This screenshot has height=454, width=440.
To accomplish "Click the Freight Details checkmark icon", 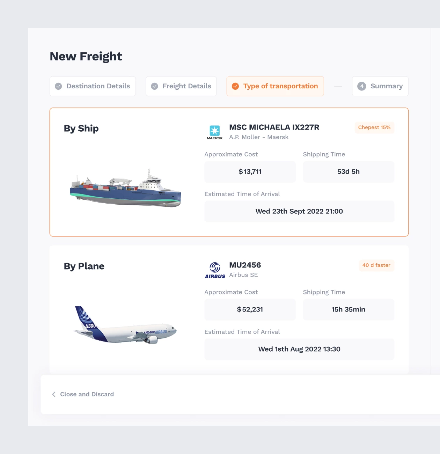I will pos(155,86).
